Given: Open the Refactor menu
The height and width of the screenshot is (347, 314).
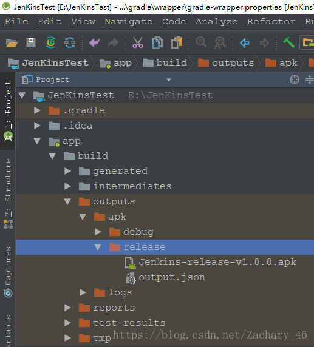Looking at the screenshot, I should tap(271, 22).
